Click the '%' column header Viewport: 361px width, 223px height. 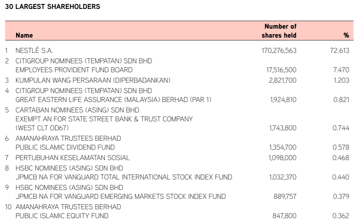tap(346, 35)
